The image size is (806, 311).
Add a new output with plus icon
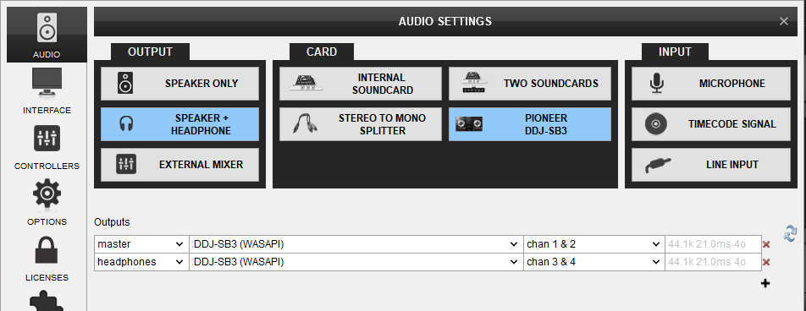(765, 283)
